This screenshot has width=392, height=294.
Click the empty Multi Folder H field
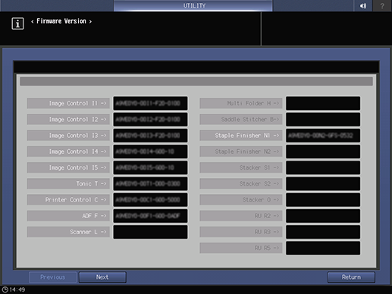click(x=323, y=103)
